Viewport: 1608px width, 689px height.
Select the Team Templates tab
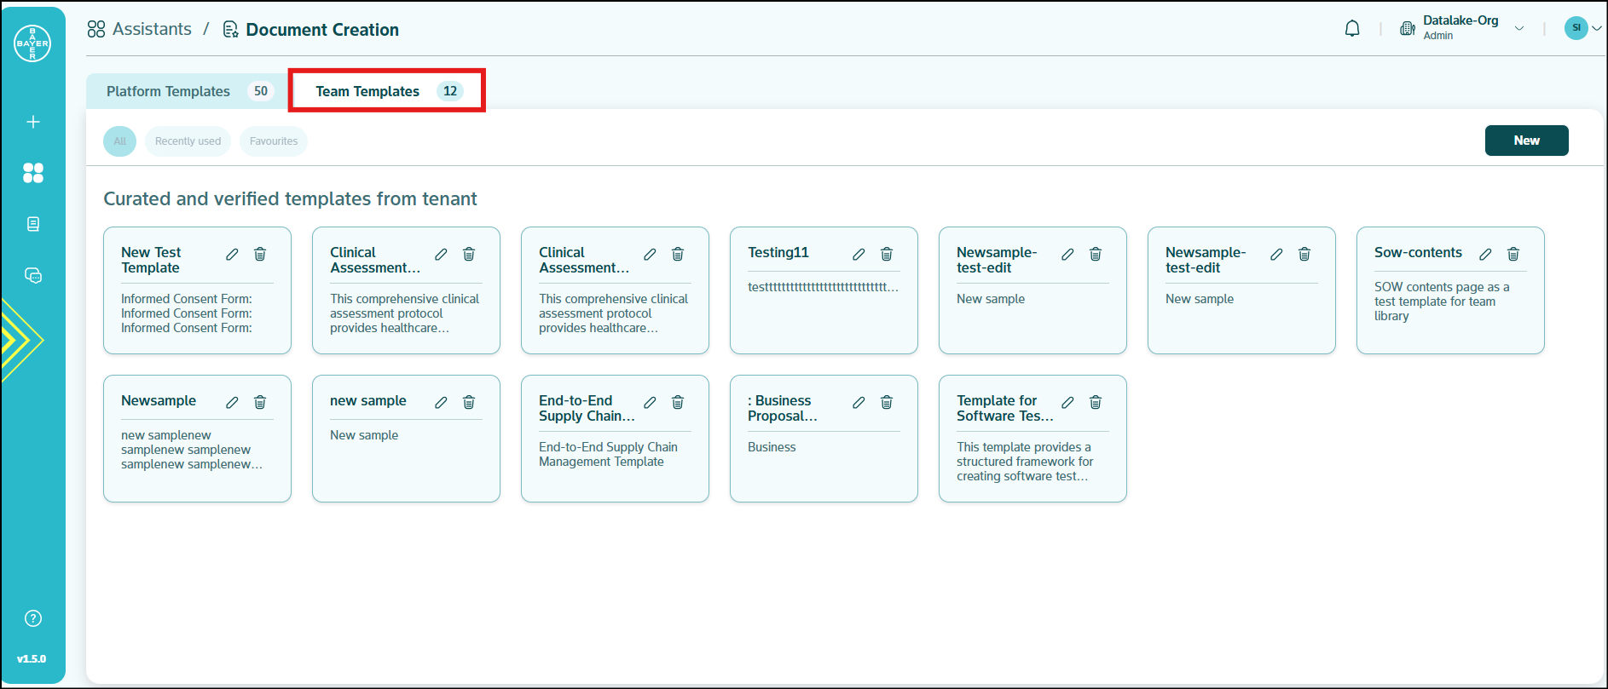pyautogui.click(x=387, y=91)
